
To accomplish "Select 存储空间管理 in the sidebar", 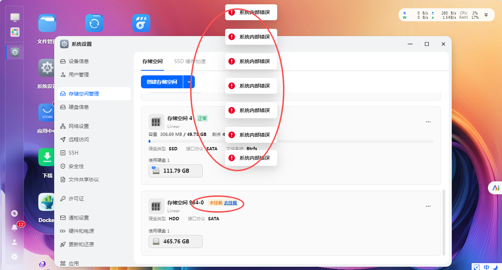I will [x=94, y=94].
